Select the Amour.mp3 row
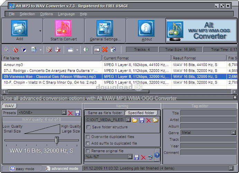The height and width of the screenshot is (173, 239). 119,65
